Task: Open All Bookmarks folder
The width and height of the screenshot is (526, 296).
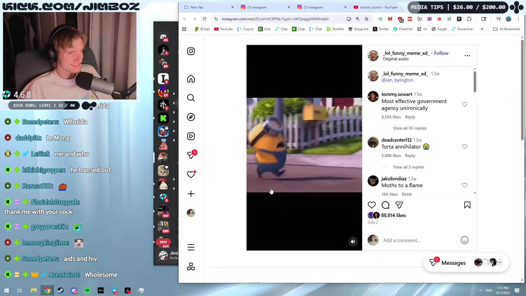Action: pyautogui.click(x=506, y=29)
